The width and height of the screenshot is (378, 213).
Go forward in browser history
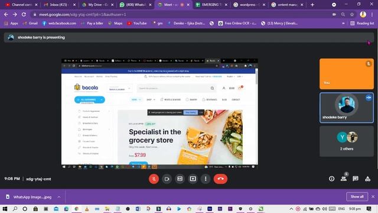(x=15, y=14)
